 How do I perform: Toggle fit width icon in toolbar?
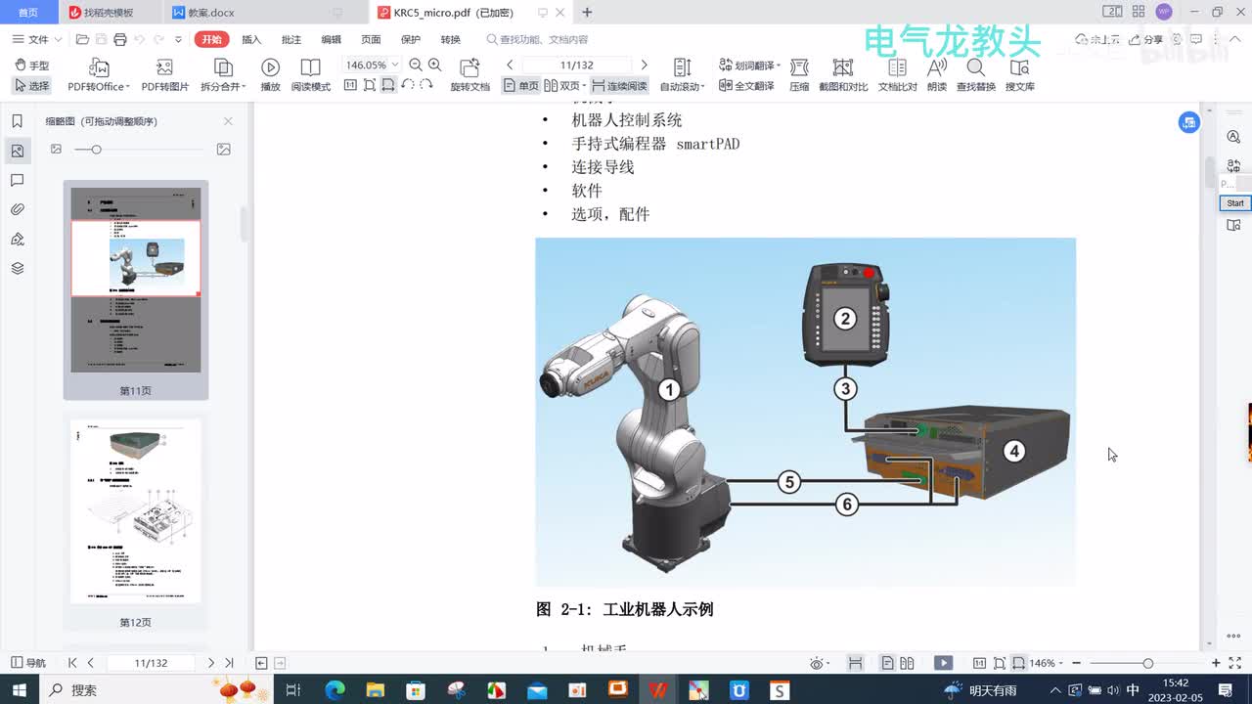388,86
